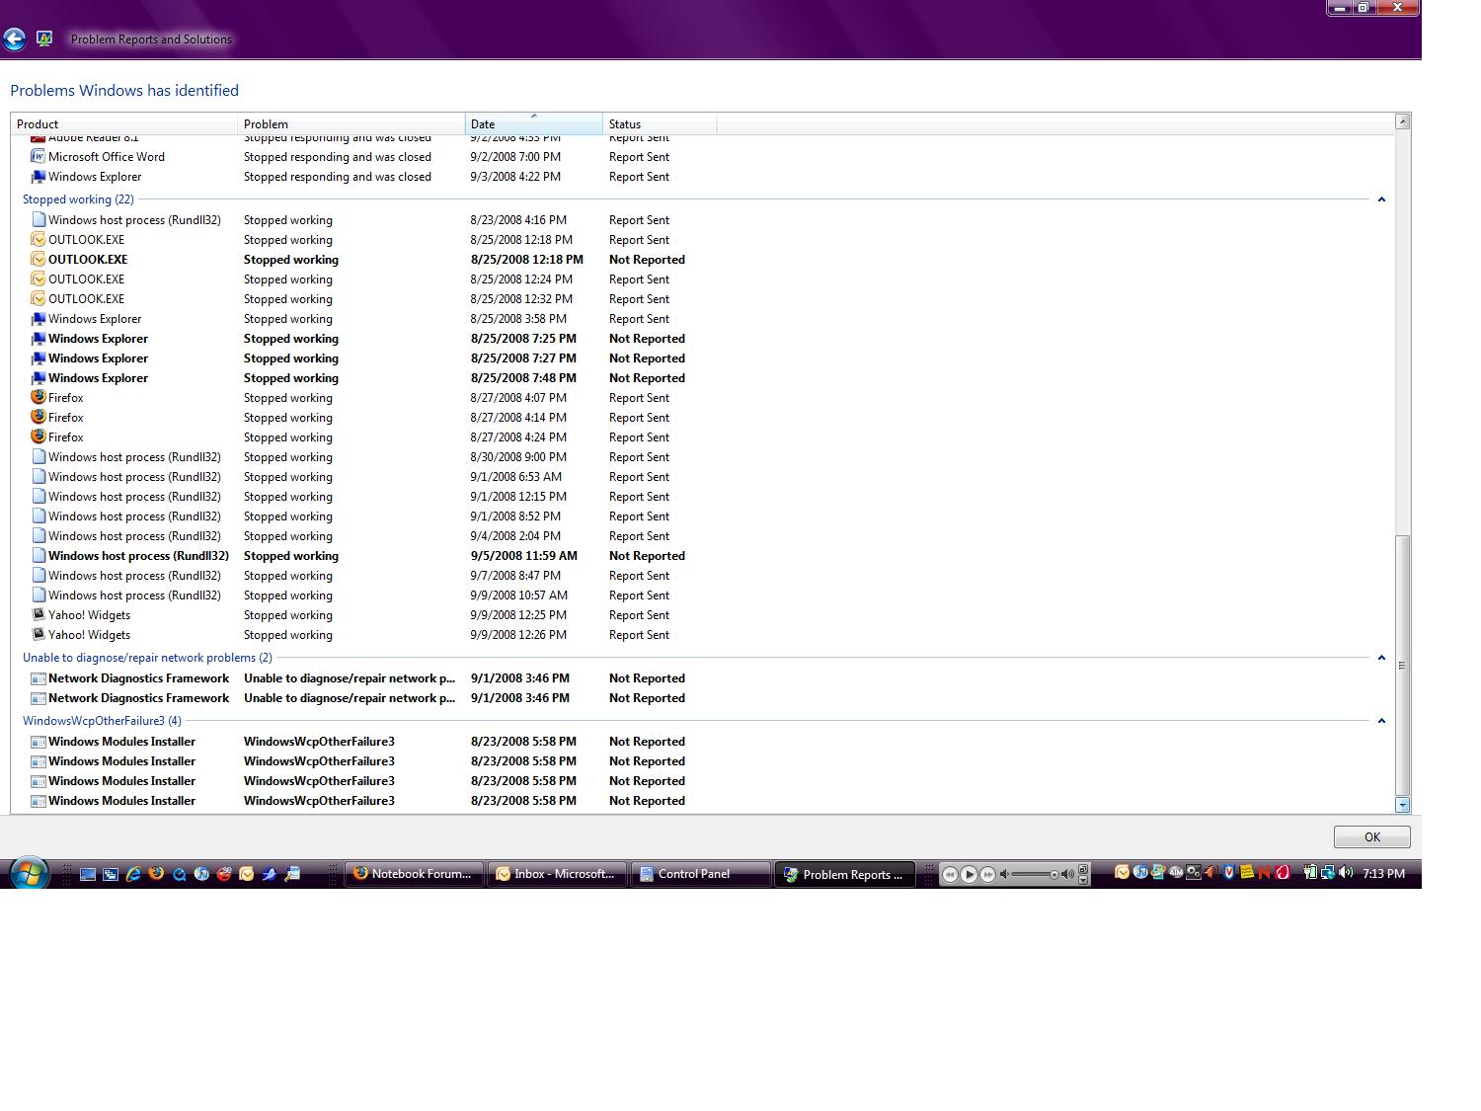Launch Outlook from Quick Launch
The height and width of the screenshot is (1111, 1481).
[247, 874]
